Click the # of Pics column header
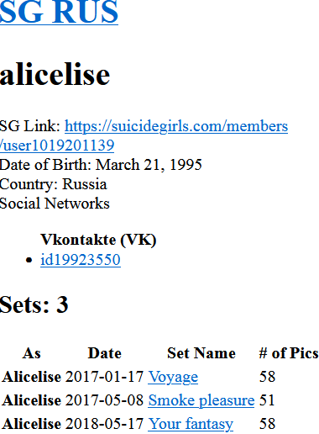This screenshot has height=434, width=319. 289,353
